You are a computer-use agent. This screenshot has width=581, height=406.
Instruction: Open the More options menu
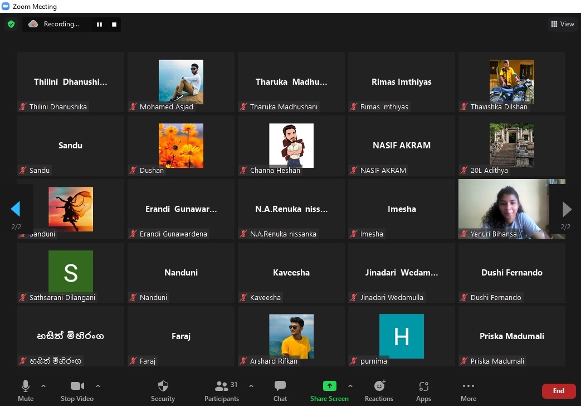click(468, 390)
